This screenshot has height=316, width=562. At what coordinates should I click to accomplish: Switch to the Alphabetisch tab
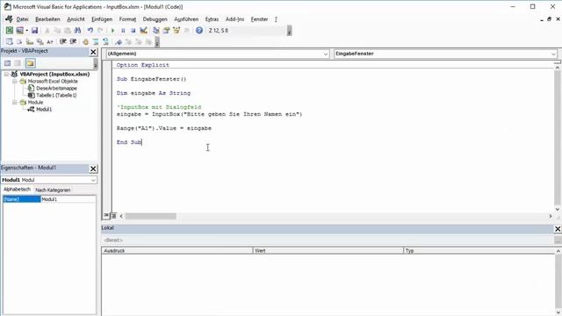[17, 190]
